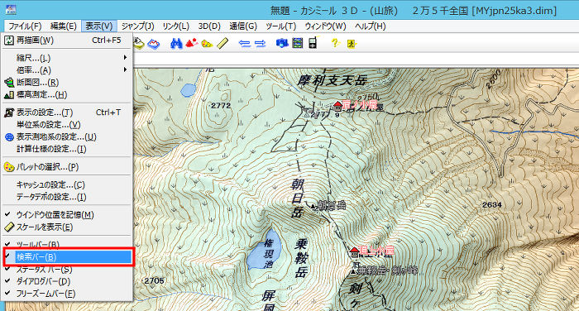This screenshot has height=311, width=579.
Task: Open the ツール(T) menu
Action: [x=281, y=26]
